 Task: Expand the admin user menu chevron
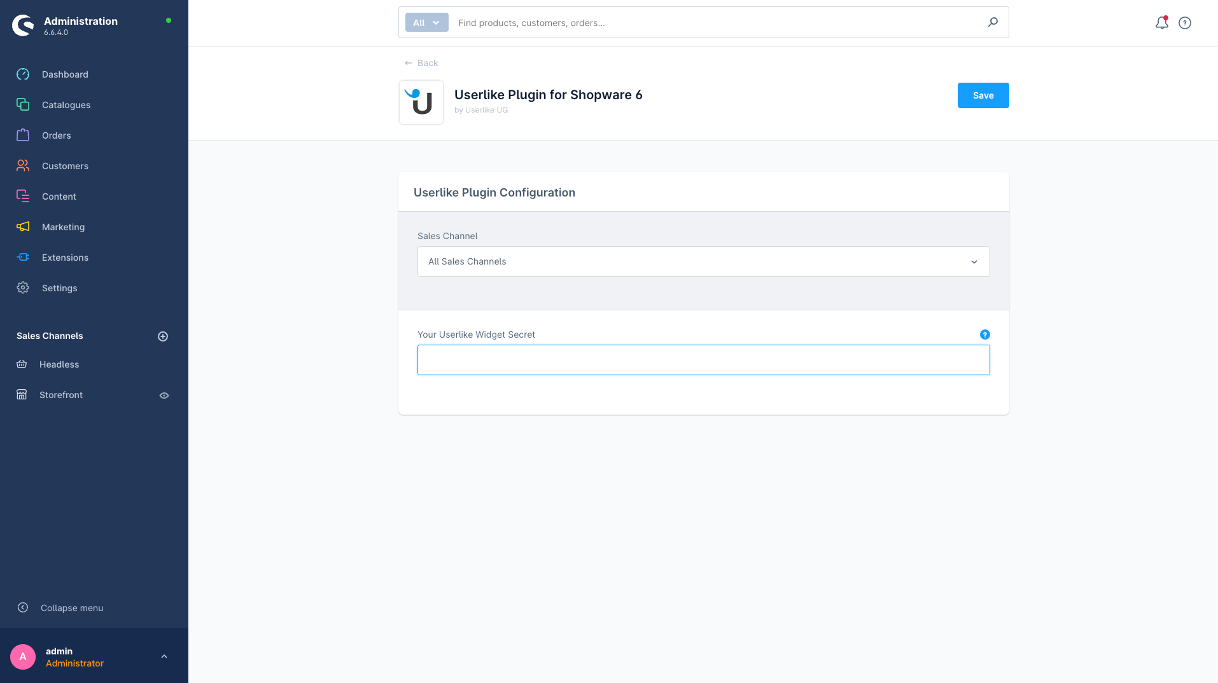click(x=164, y=656)
